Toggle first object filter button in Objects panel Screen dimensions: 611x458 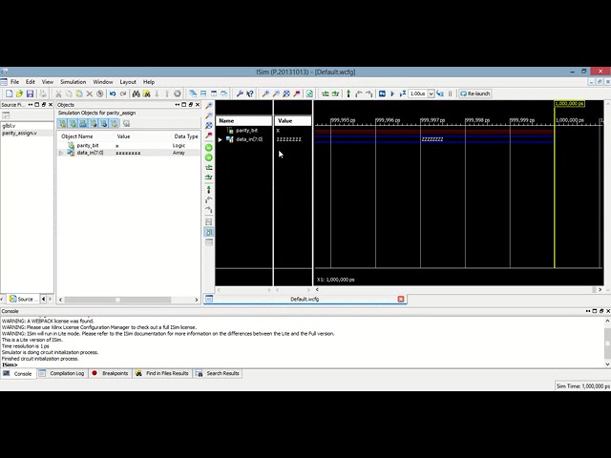[x=62, y=124]
